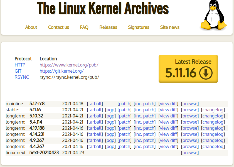234x167 pixels.
Task: Click the RSYNC protocol link
Action: point(22,77)
